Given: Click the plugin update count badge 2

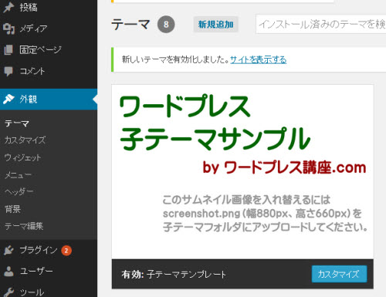Looking at the screenshot, I should coord(66,251).
